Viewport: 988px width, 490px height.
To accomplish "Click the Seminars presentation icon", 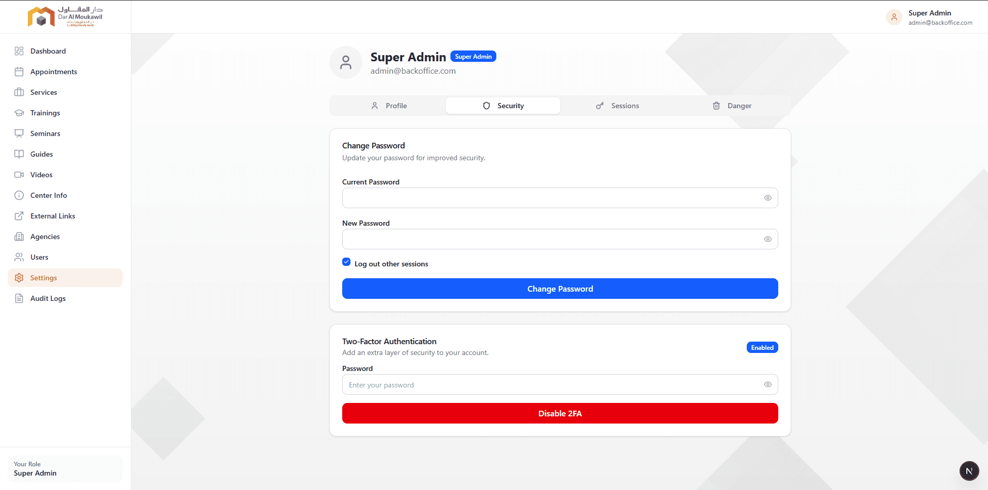I will [19, 133].
